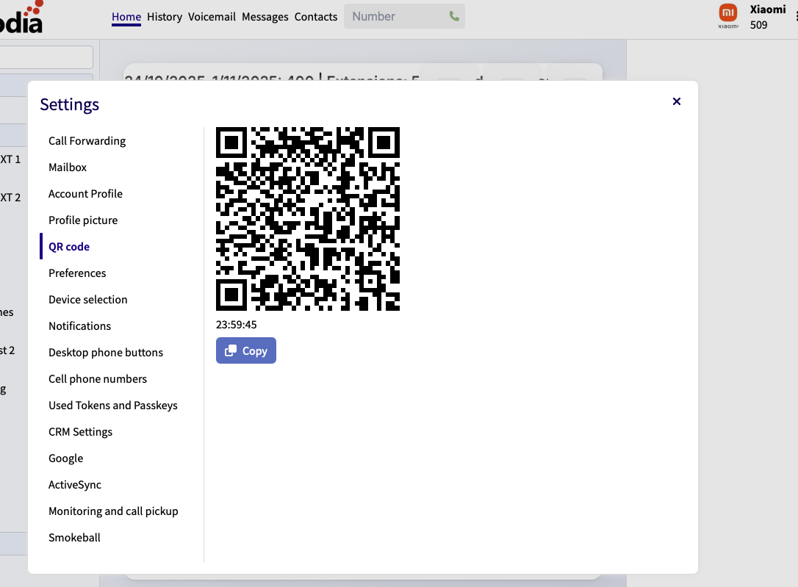The height and width of the screenshot is (587, 798).
Task: Switch to the History page
Action: 165,16
